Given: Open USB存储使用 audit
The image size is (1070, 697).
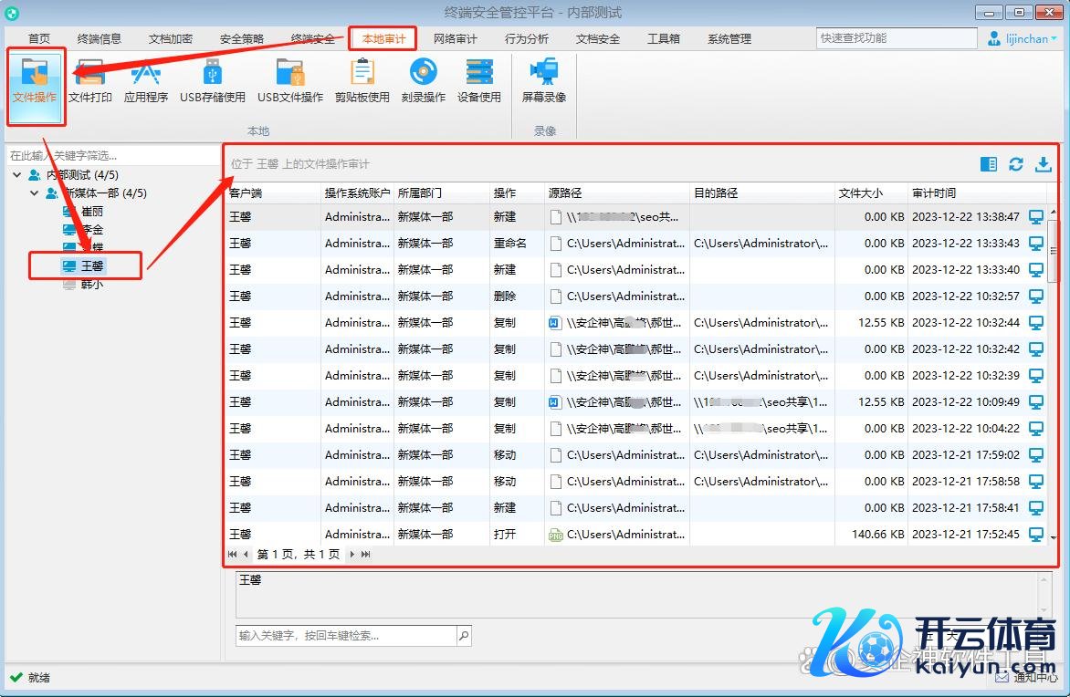Looking at the screenshot, I should [x=213, y=80].
